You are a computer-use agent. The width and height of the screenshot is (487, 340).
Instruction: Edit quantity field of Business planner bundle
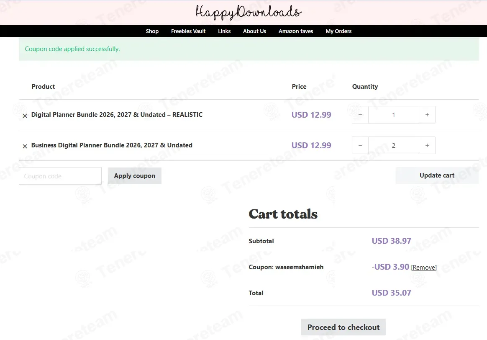tap(394, 145)
